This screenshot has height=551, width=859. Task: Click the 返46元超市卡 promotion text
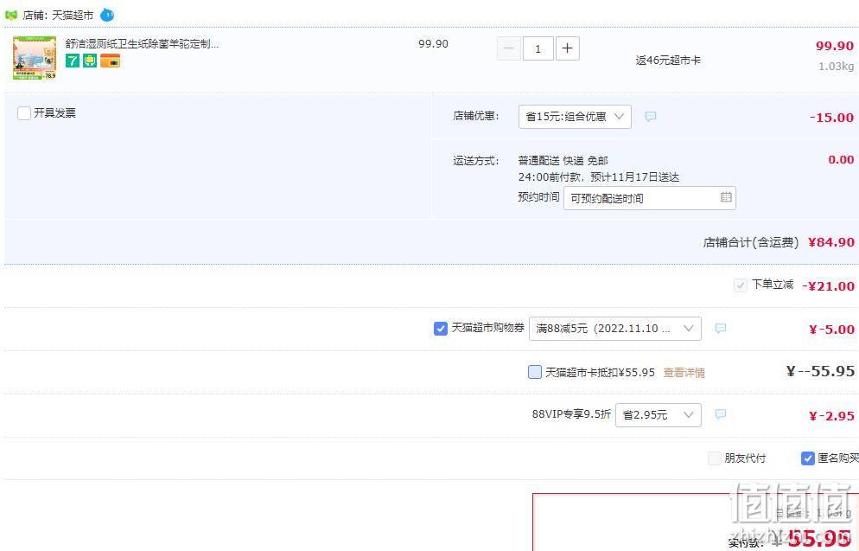click(668, 61)
